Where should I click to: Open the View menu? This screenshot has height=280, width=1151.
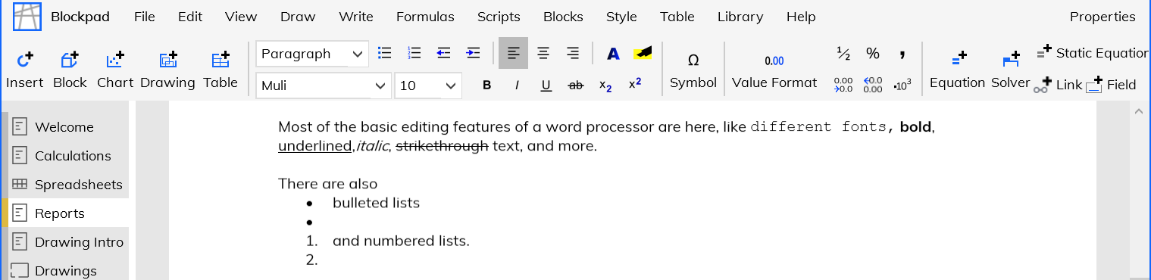coord(241,17)
